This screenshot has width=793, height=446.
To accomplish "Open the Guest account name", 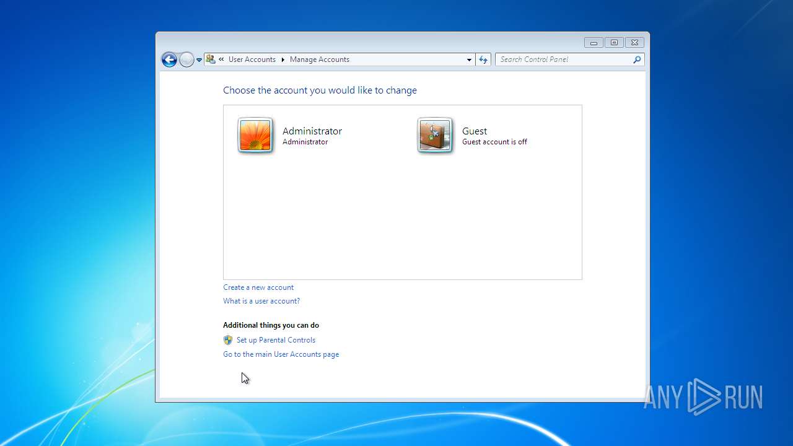I will (475, 131).
